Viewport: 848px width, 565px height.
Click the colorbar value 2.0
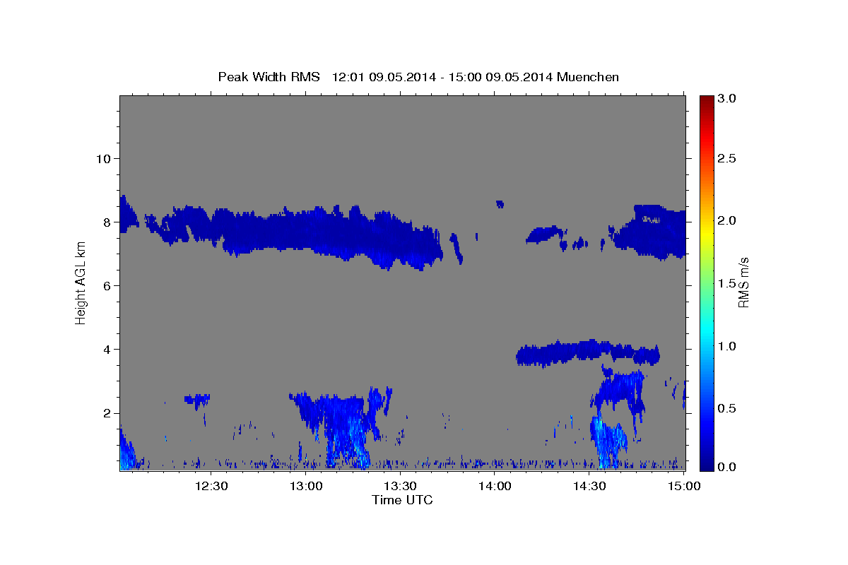(727, 220)
